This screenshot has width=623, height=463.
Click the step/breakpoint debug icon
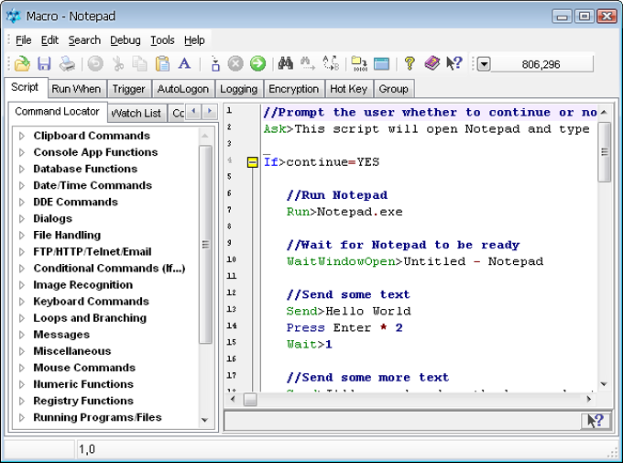click(215, 63)
